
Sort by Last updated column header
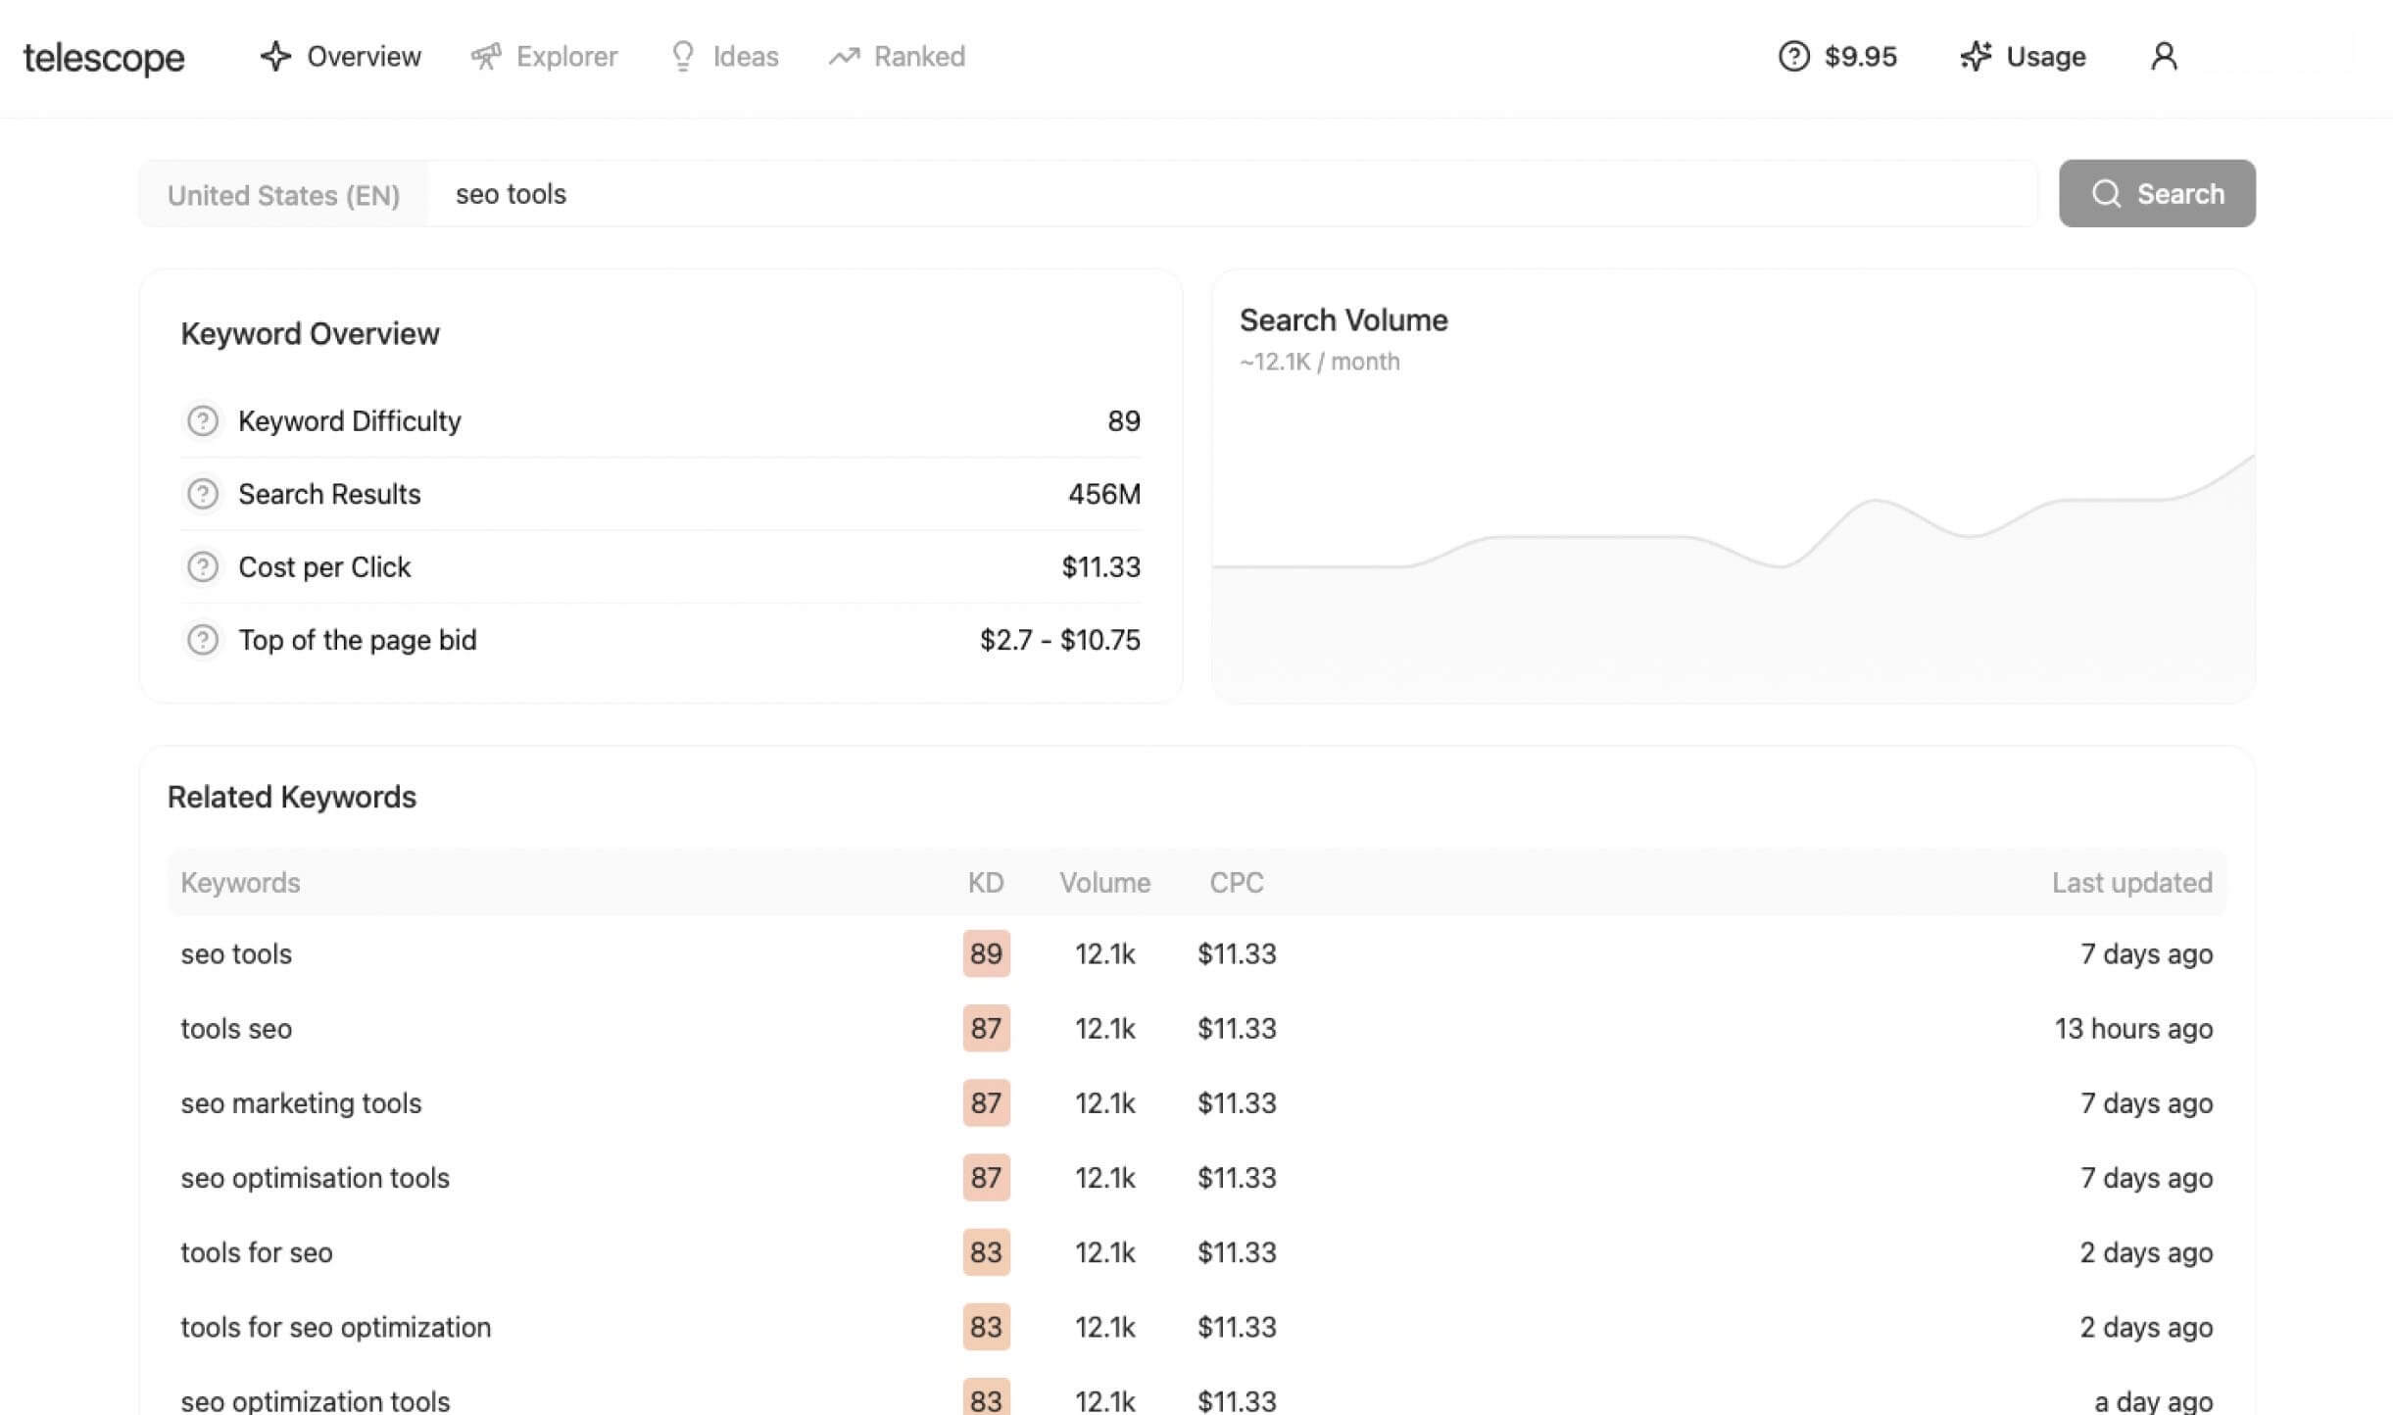[2131, 883]
